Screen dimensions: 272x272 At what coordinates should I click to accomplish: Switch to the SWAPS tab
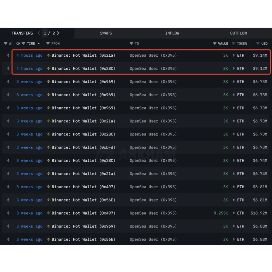[106, 33]
